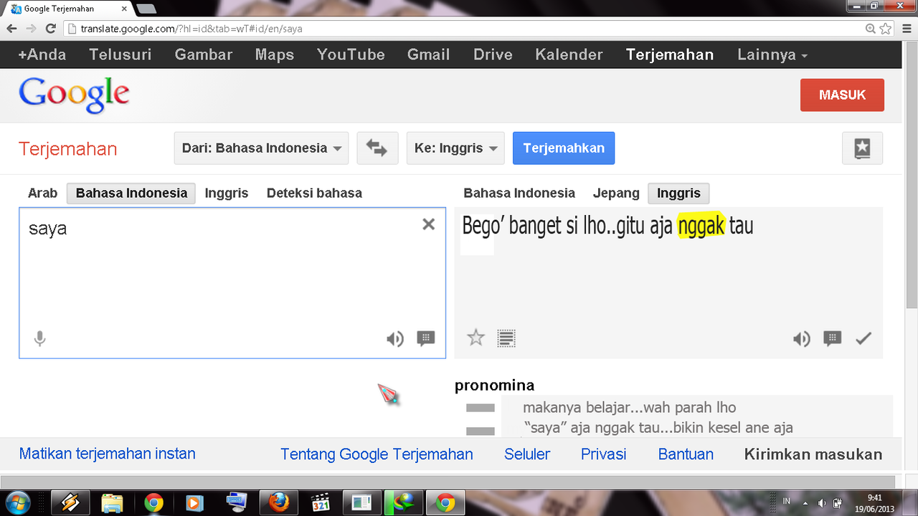Listen to source text speaker icon
This screenshot has height=516, width=918.
coord(395,339)
